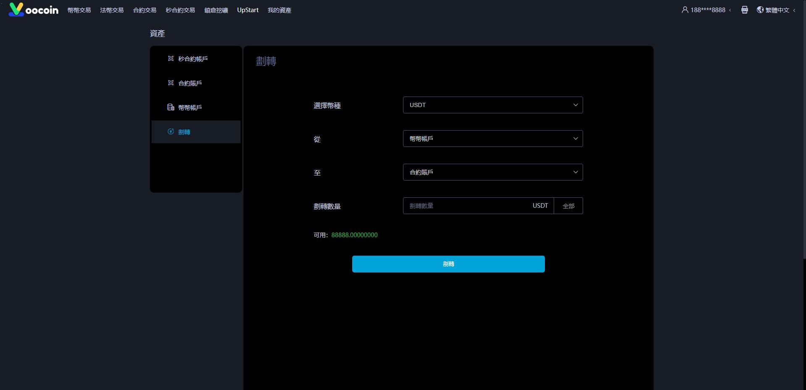Select 鎖倉挖礦 in top menu
806x390 pixels.
(216, 10)
